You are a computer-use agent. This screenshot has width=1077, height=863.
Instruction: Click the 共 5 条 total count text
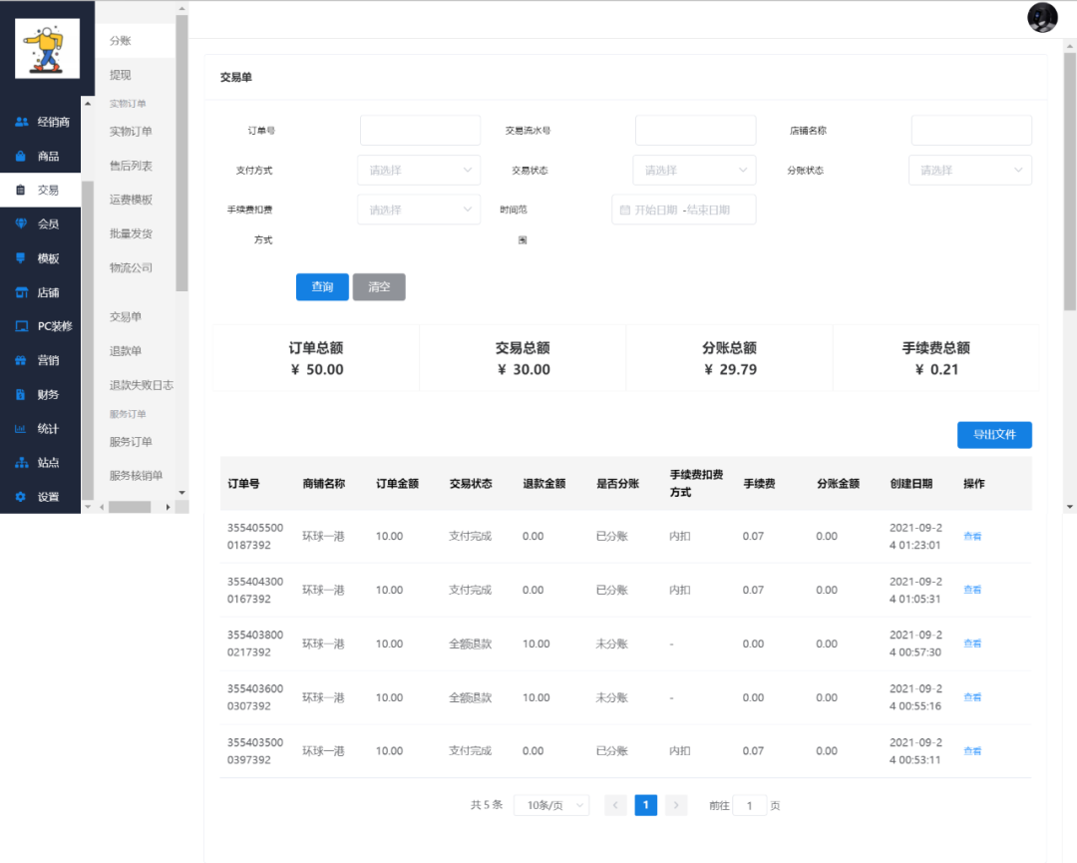487,804
